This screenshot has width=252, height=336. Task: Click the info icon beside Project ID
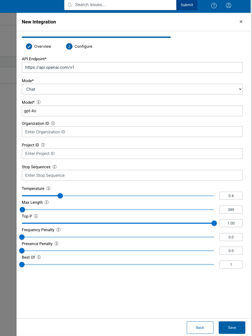[43, 145]
